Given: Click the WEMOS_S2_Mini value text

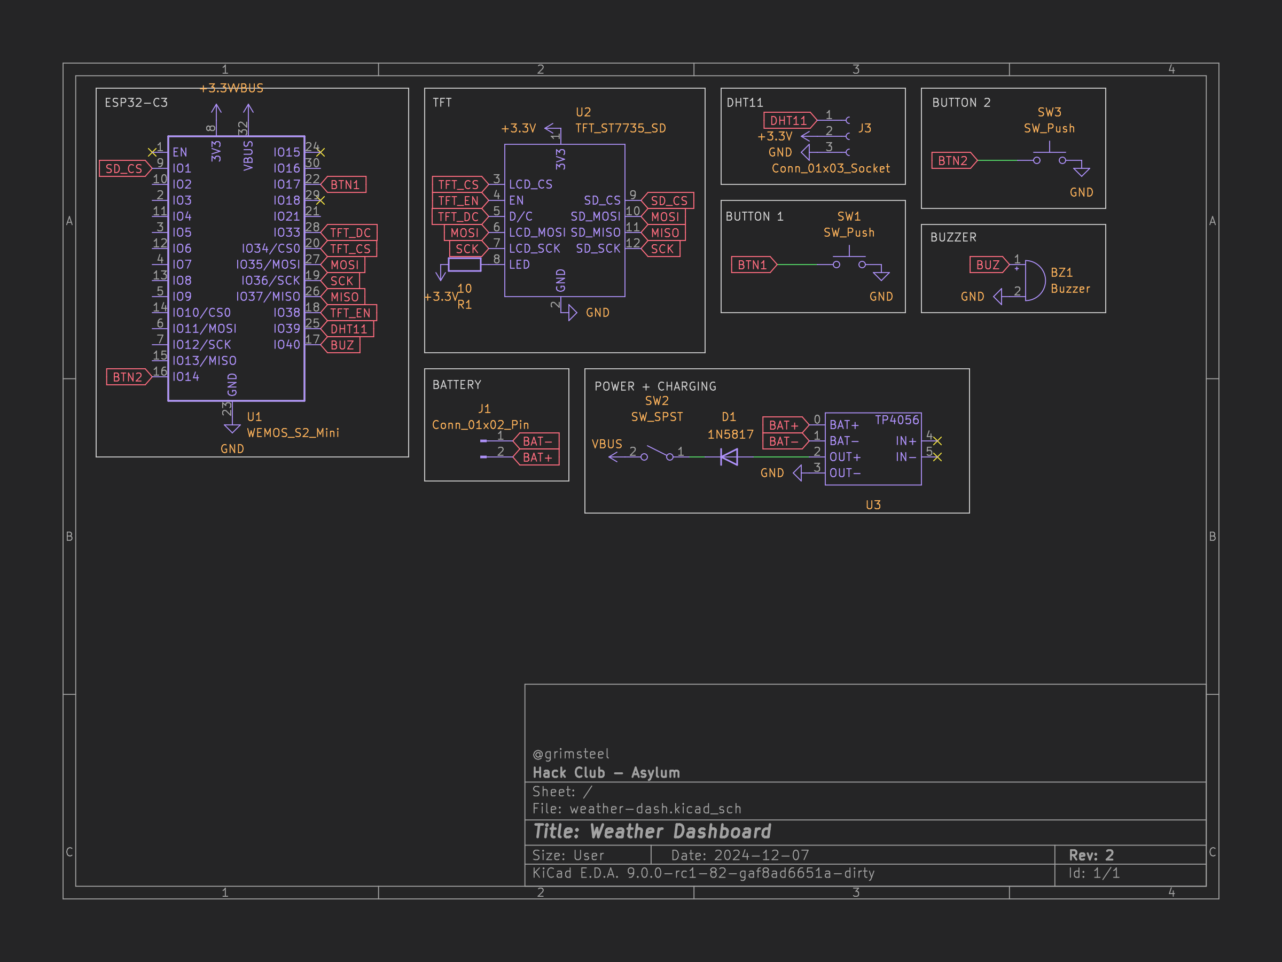Looking at the screenshot, I should [x=293, y=433].
